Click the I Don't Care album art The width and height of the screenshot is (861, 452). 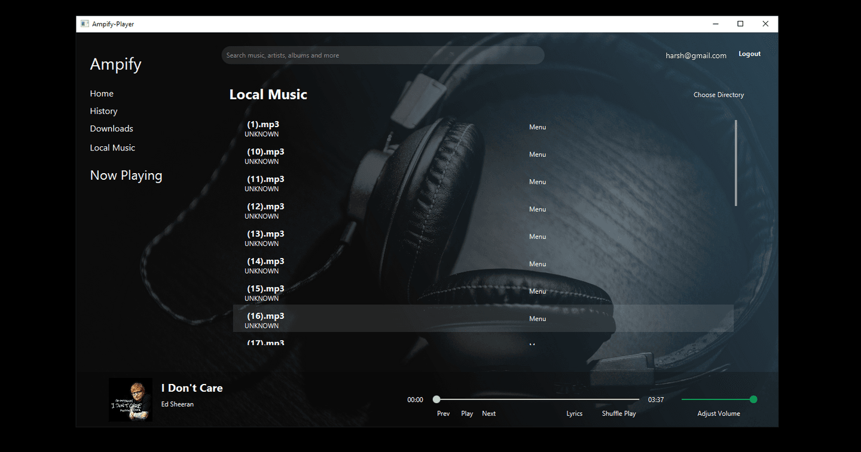[130, 399]
